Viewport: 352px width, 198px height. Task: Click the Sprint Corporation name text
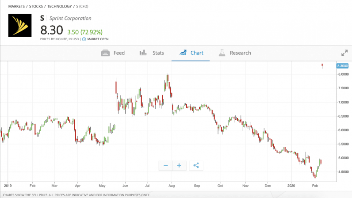tap(71, 19)
